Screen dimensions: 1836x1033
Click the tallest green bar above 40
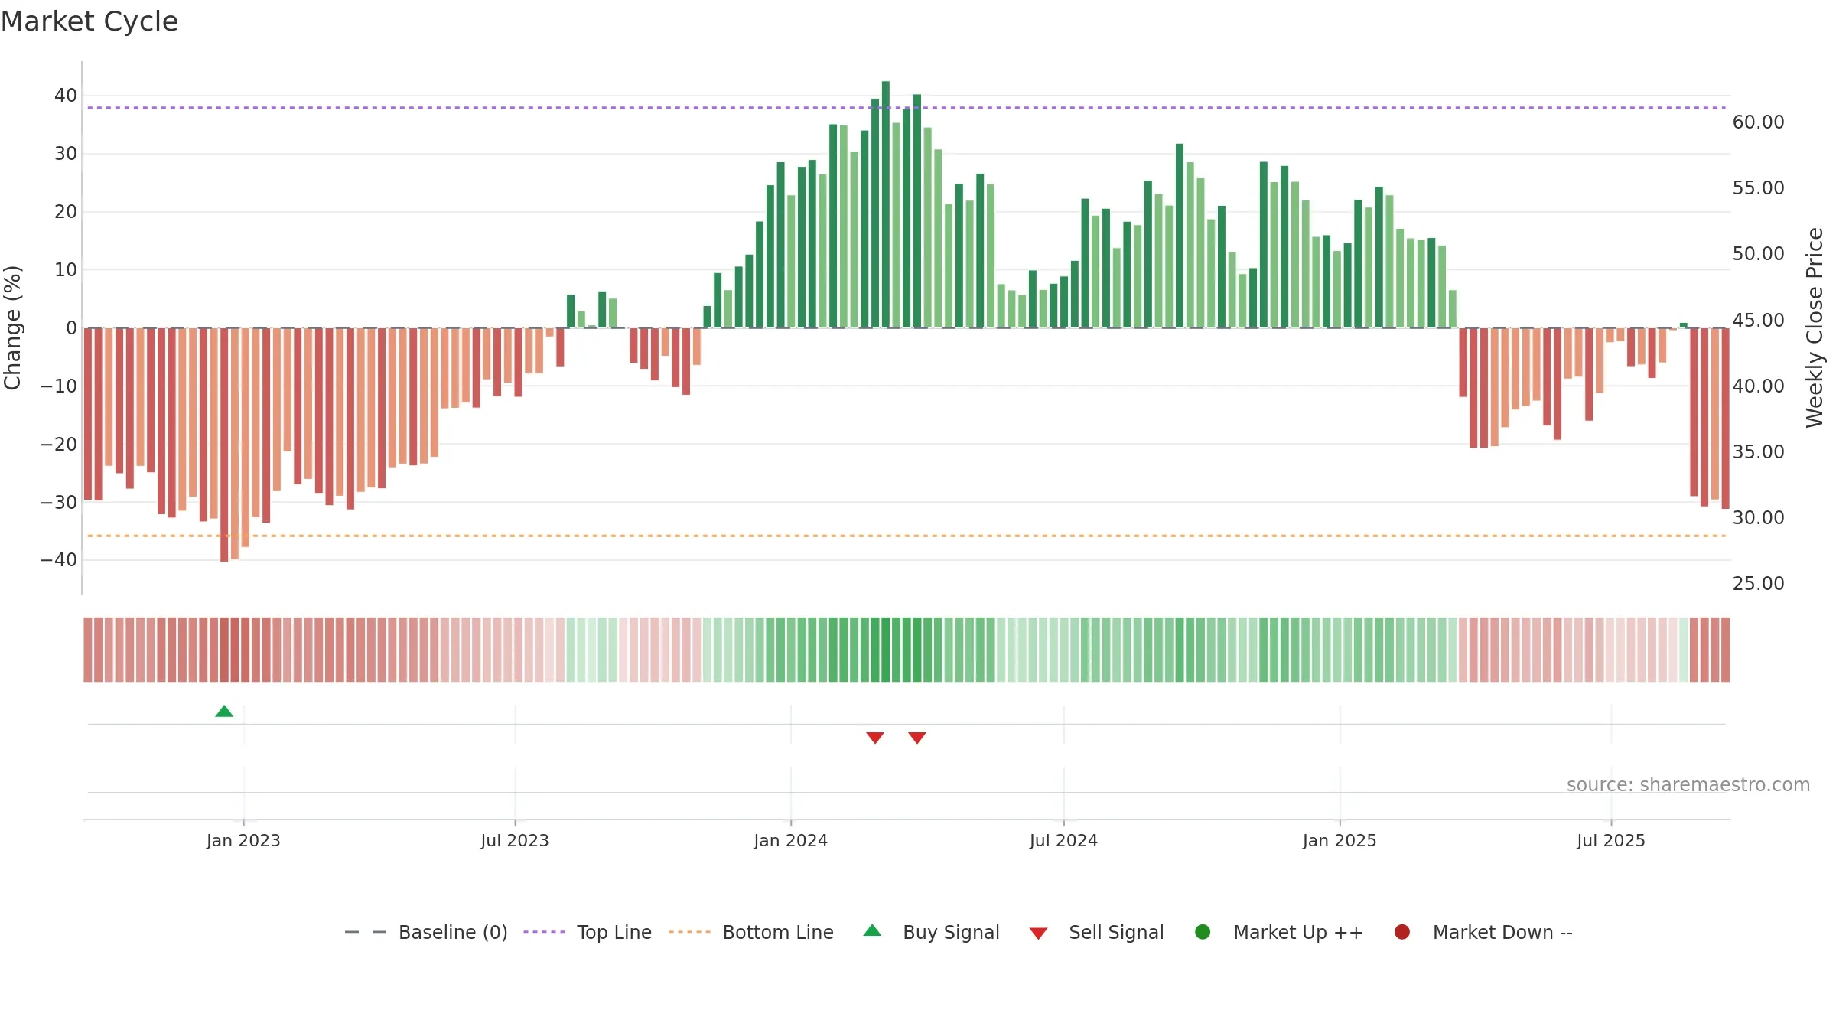point(886,204)
